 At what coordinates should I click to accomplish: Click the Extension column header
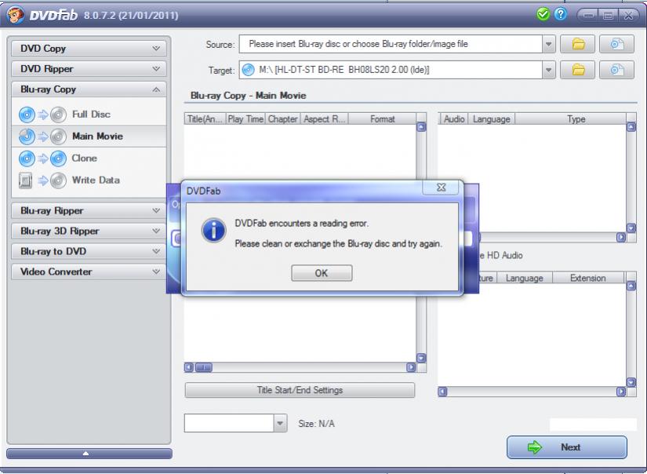[588, 278]
